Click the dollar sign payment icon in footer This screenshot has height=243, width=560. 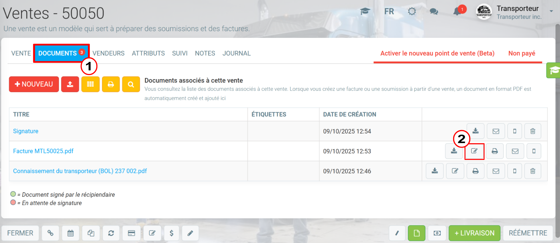pyautogui.click(x=172, y=233)
